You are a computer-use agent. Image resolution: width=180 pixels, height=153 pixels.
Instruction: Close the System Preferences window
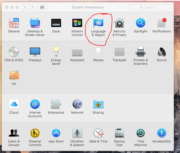coord(7,7)
